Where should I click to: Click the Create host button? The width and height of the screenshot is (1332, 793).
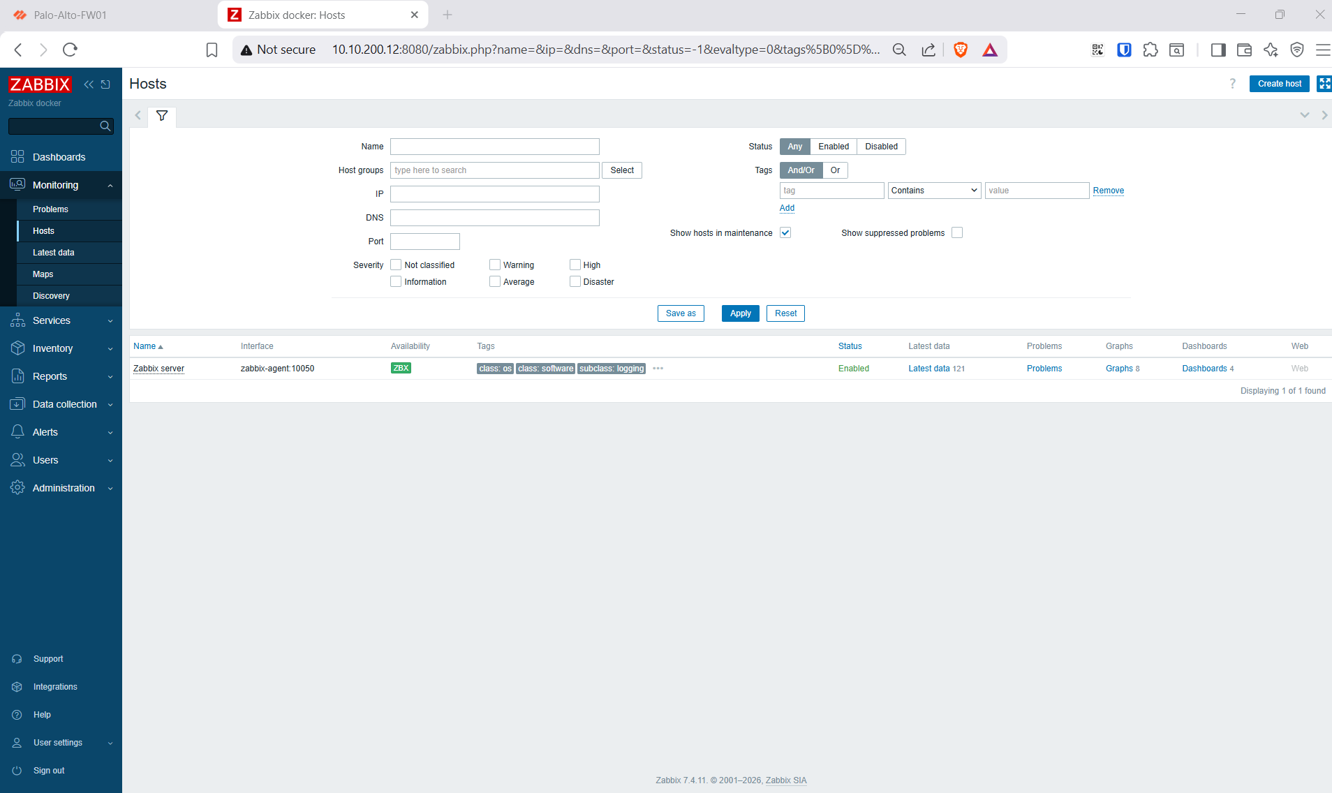(x=1279, y=84)
